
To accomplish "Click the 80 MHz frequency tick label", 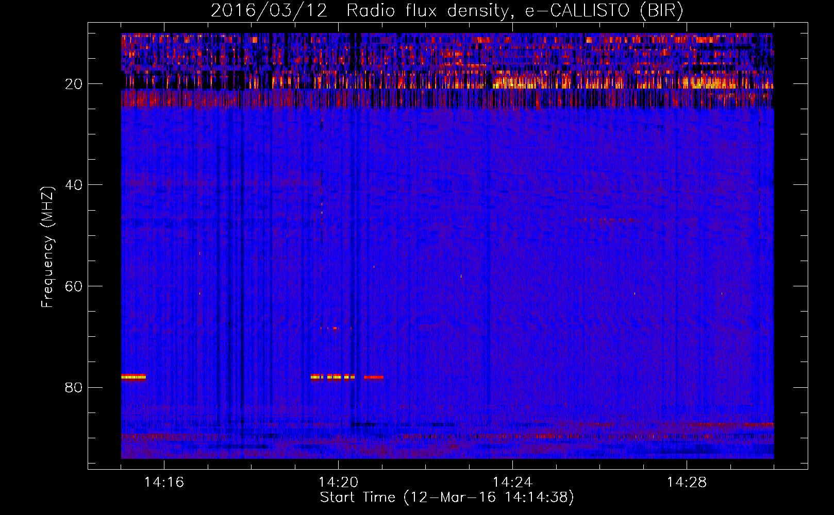I will click(x=74, y=387).
